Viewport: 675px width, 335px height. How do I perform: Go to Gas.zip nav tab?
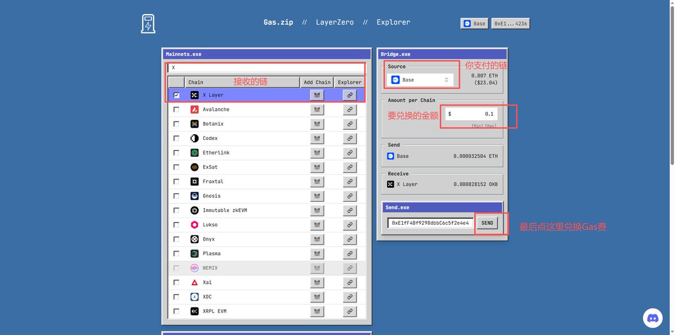[x=278, y=22]
